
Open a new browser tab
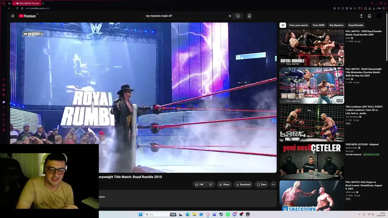pyautogui.click(x=43, y=3)
